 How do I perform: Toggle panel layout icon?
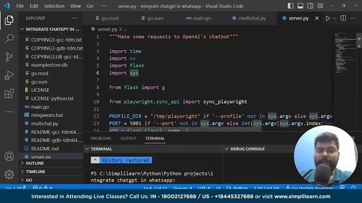point(300,6)
